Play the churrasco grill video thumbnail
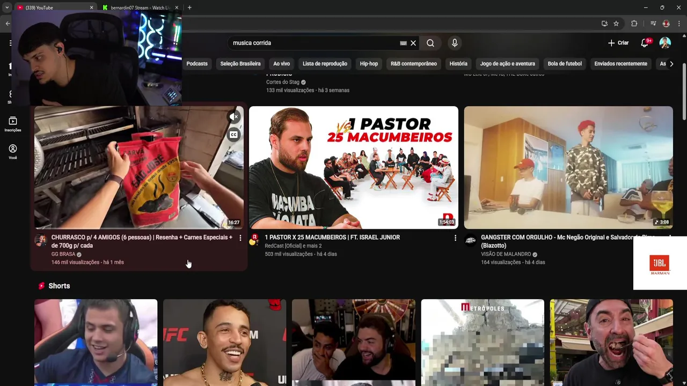Viewport: 687px width, 386px height. pyautogui.click(x=139, y=167)
